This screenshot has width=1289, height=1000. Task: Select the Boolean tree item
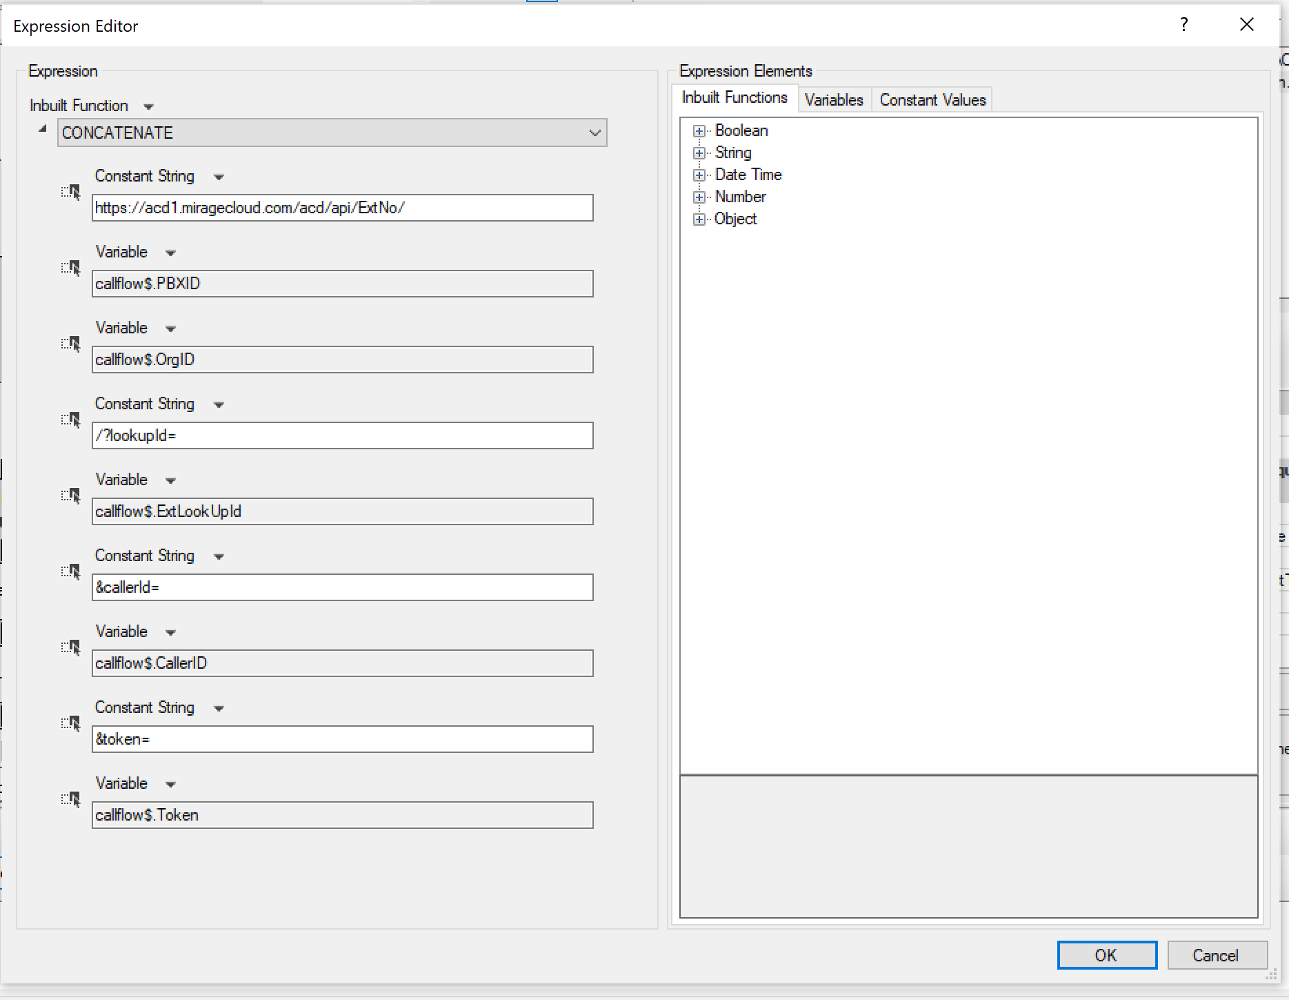[x=741, y=130]
